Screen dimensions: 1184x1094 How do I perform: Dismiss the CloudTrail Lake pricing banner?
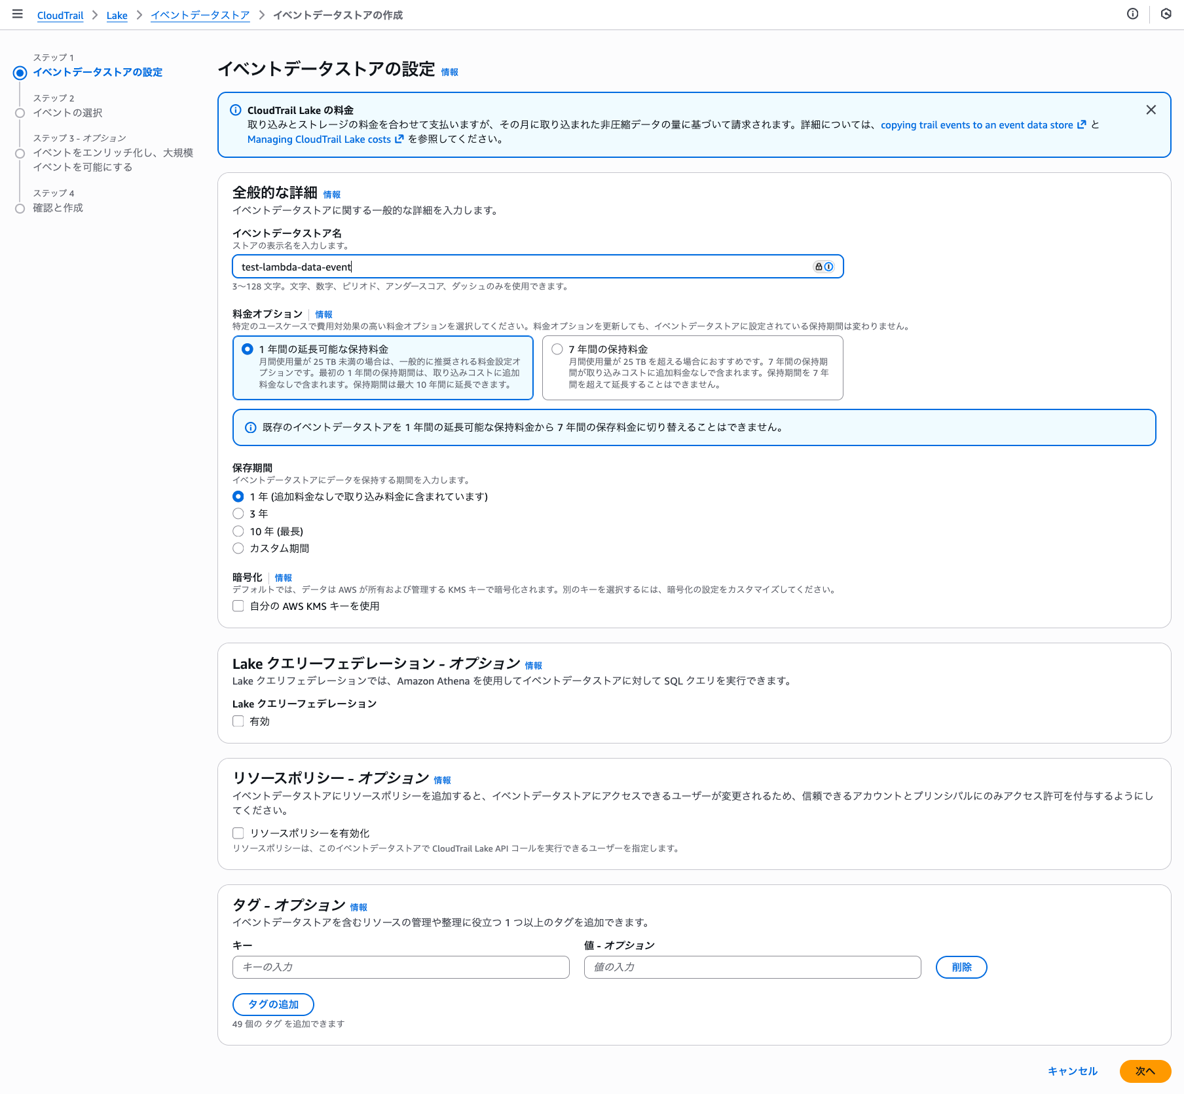[1151, 110]
